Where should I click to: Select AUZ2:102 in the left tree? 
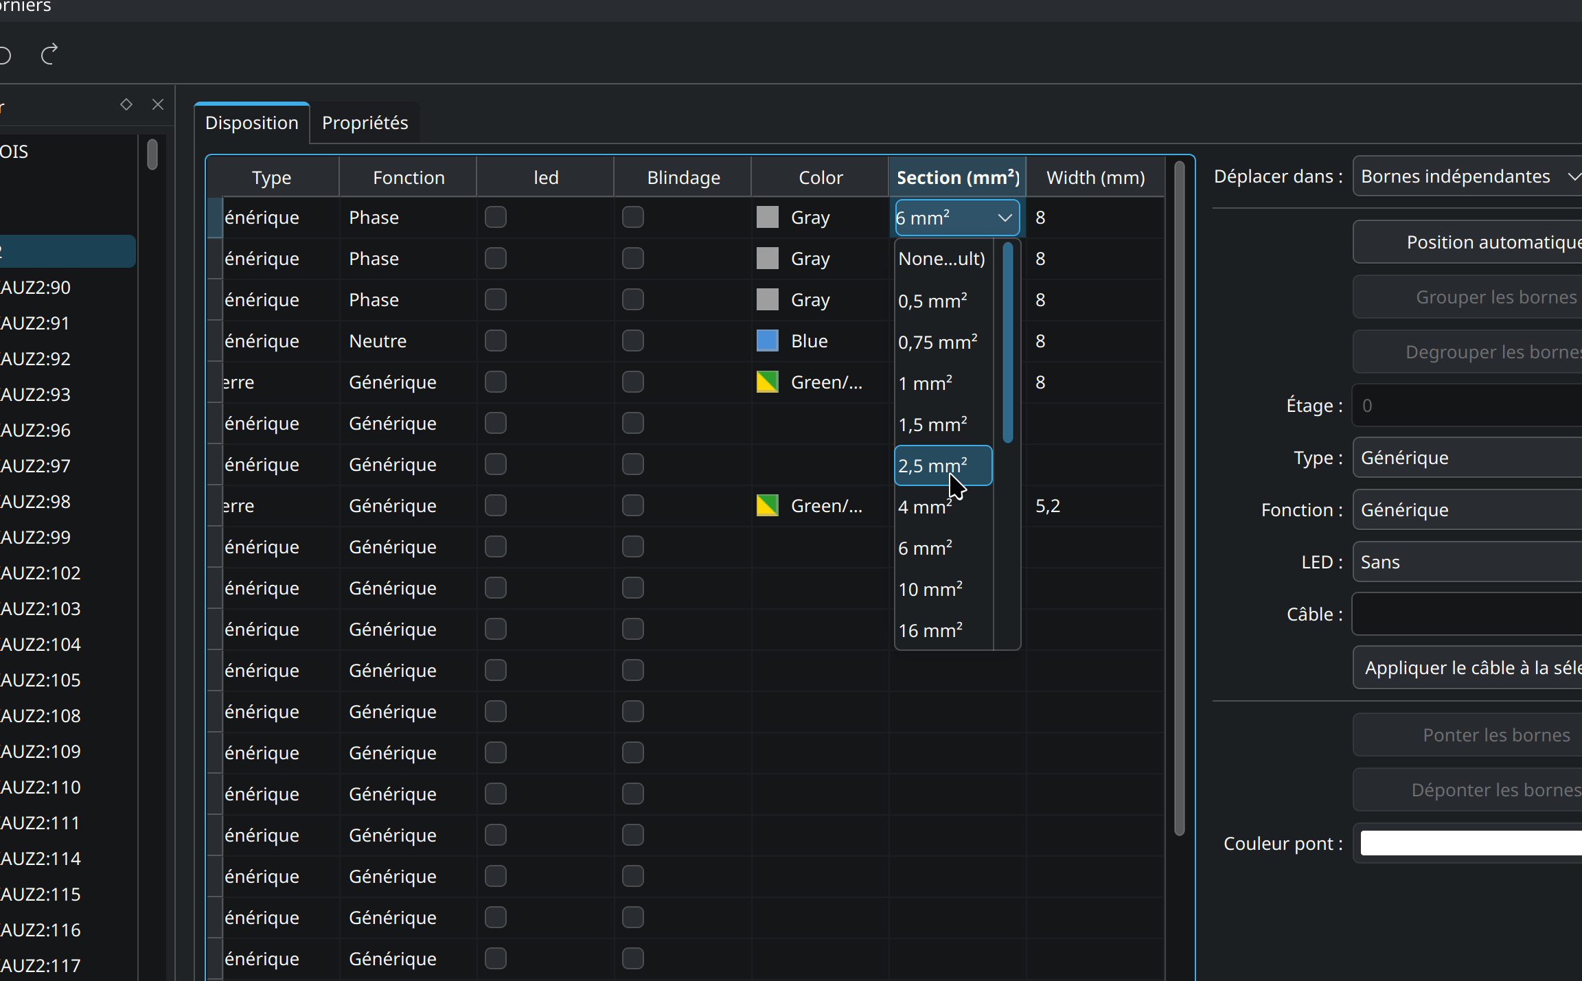pyautogui.click(x=41, y=573)
